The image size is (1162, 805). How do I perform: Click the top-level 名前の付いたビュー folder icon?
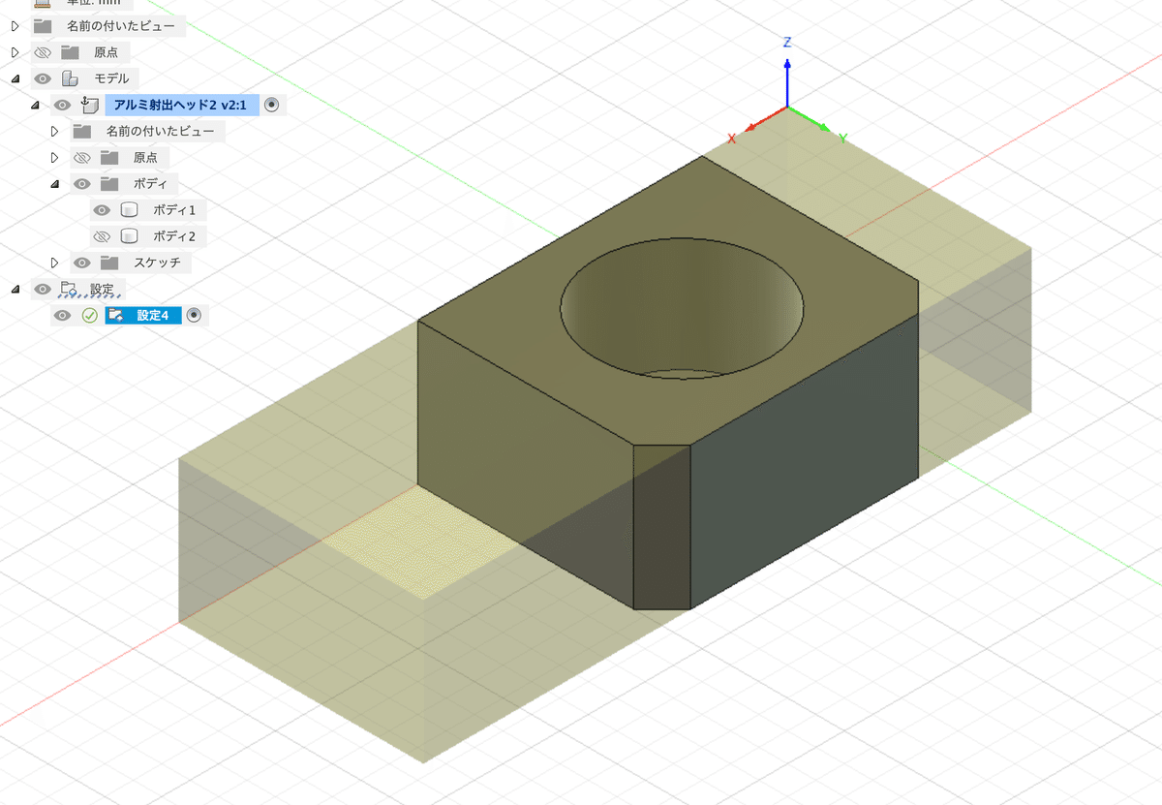point(43,26)
